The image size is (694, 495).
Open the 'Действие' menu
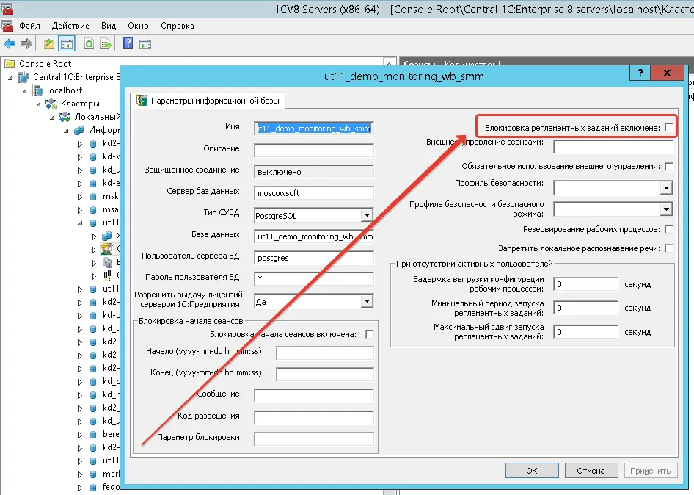pyautogui.click(x=70, y=25)
